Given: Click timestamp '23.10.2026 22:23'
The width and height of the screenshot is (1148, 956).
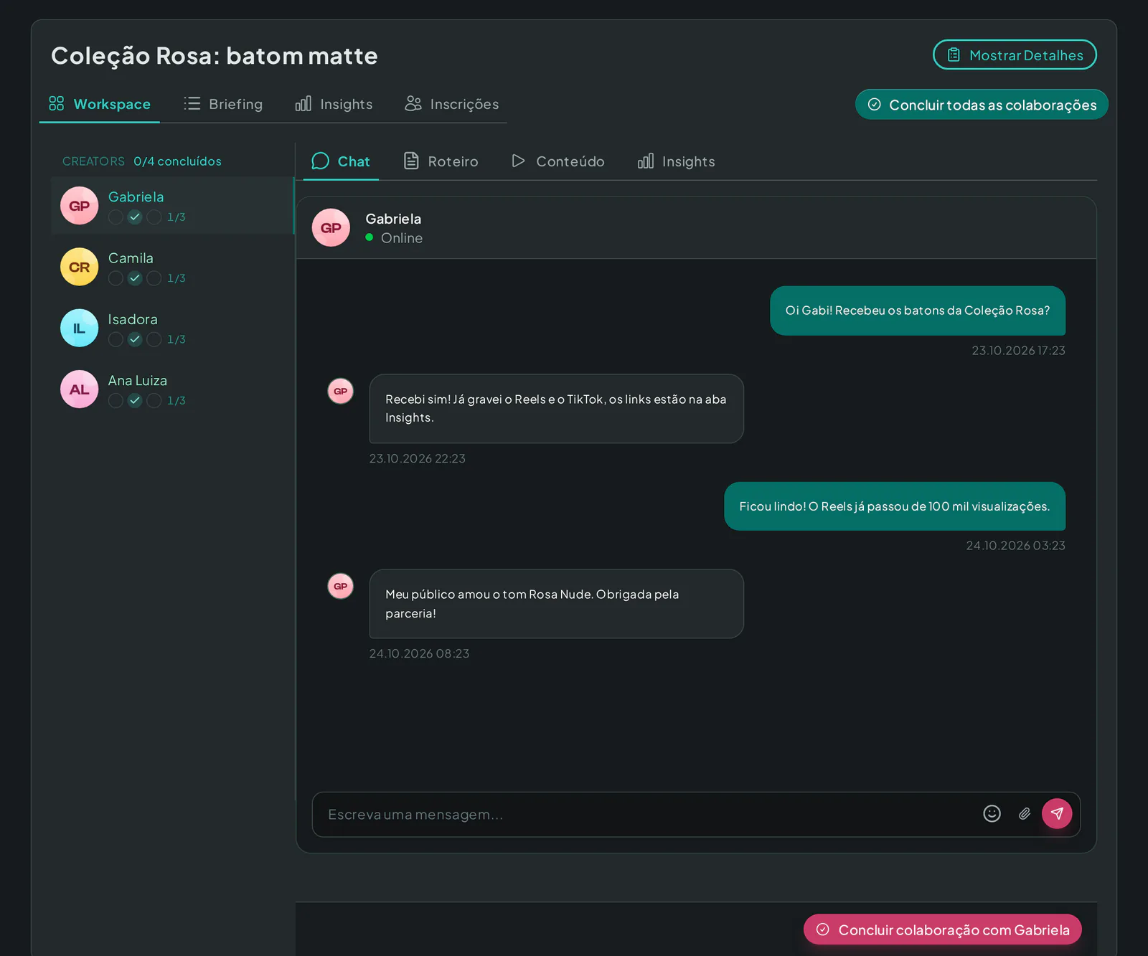Looking at the screenshot, I should coord(418,458).
